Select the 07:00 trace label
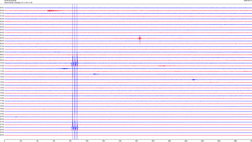252x142 pixels. tap(2, 46)
